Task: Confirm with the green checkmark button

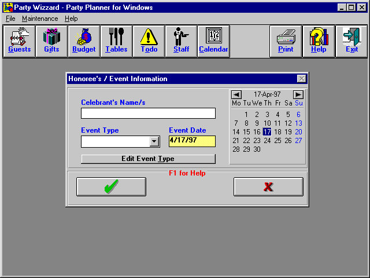Action: pos(111,186)
